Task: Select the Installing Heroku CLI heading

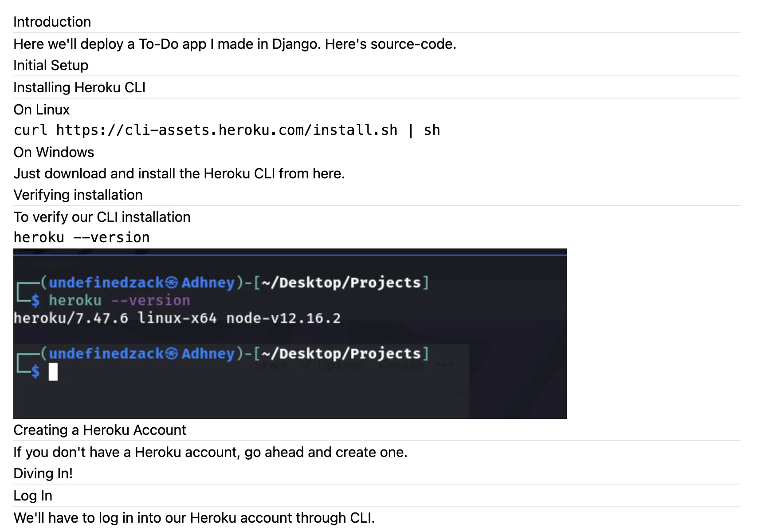Action: point(79,87)
